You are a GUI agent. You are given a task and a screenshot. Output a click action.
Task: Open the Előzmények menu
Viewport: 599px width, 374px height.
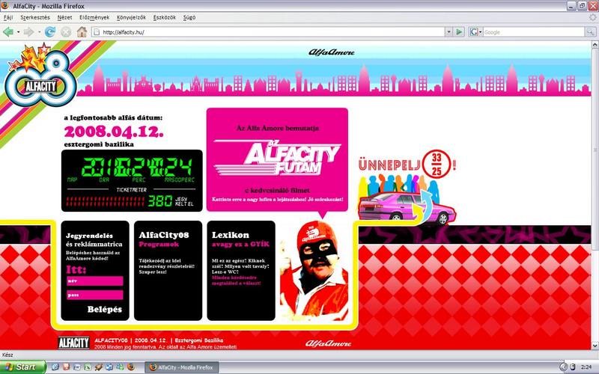tap(94, 17)
